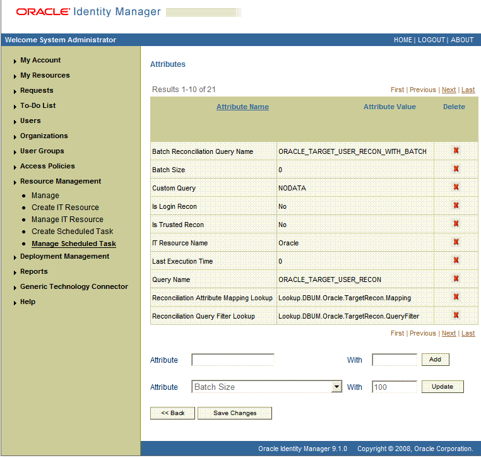Viewport: 481px width, 458px height.
Task: Select Manage Scheduled Task link
Action: pos(74,244)
